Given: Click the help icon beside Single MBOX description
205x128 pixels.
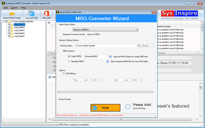Looking at the screenshot, I should [x=110, y=57].
